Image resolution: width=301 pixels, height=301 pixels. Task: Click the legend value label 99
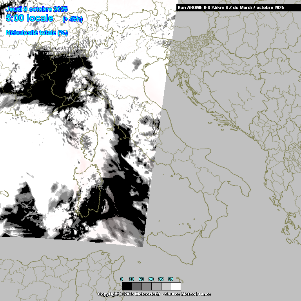pyautogui.click(x=170, y=279)
